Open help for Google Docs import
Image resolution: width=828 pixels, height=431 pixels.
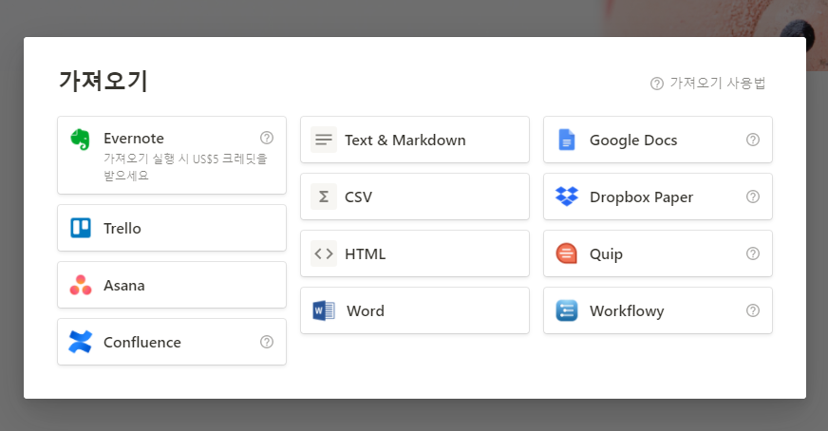coord(753,140)
